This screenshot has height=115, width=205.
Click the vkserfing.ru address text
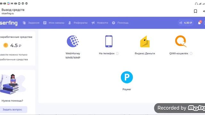pos(8,13)
